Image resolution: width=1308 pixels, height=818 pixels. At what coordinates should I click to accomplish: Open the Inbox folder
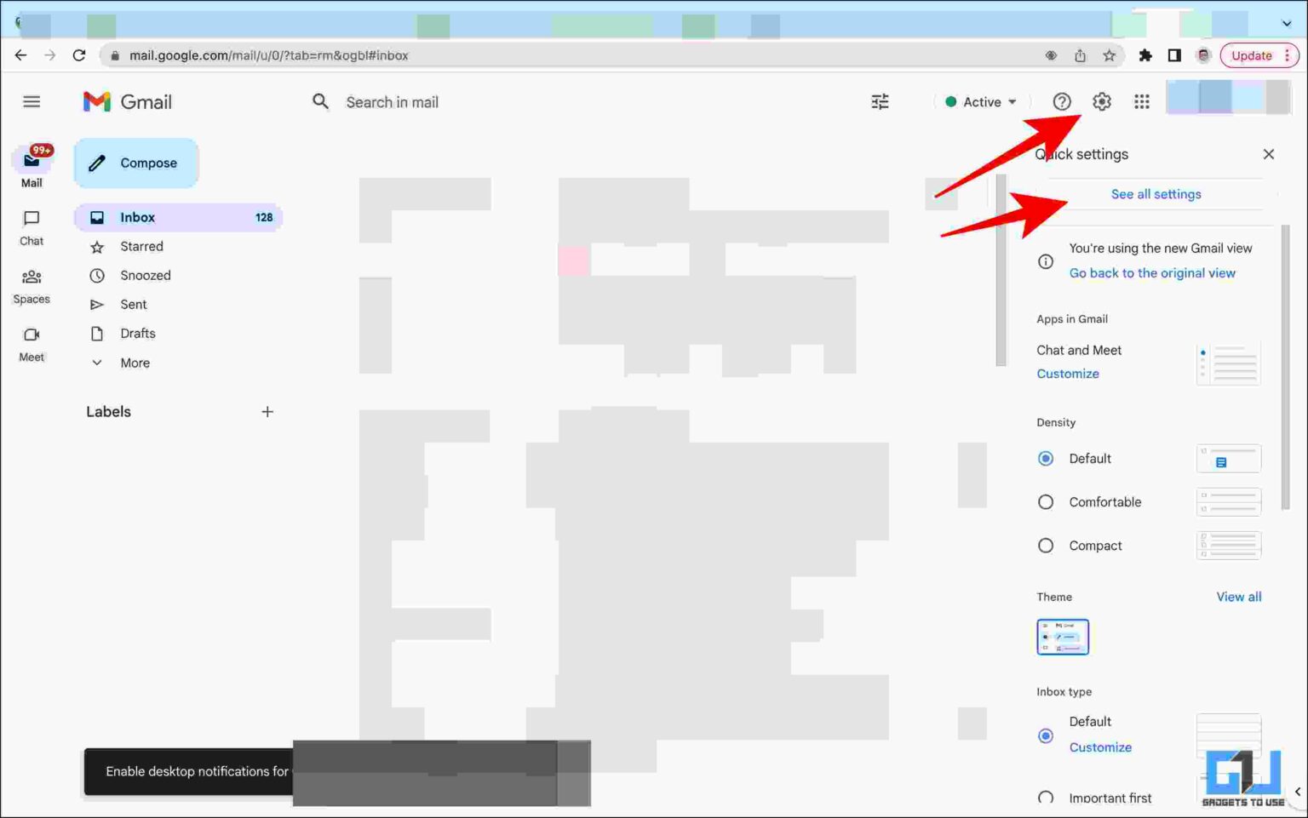tap(179, 217)
